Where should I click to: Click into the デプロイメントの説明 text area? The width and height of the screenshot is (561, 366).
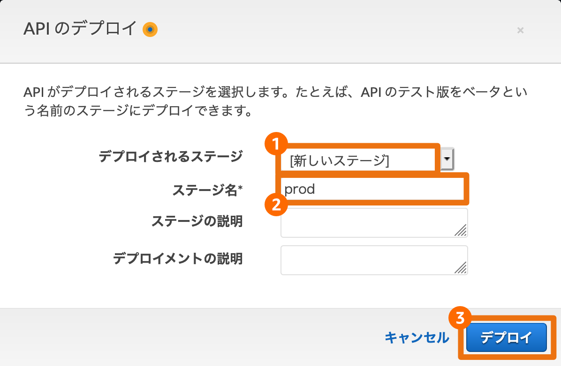(x=374, y=260)
